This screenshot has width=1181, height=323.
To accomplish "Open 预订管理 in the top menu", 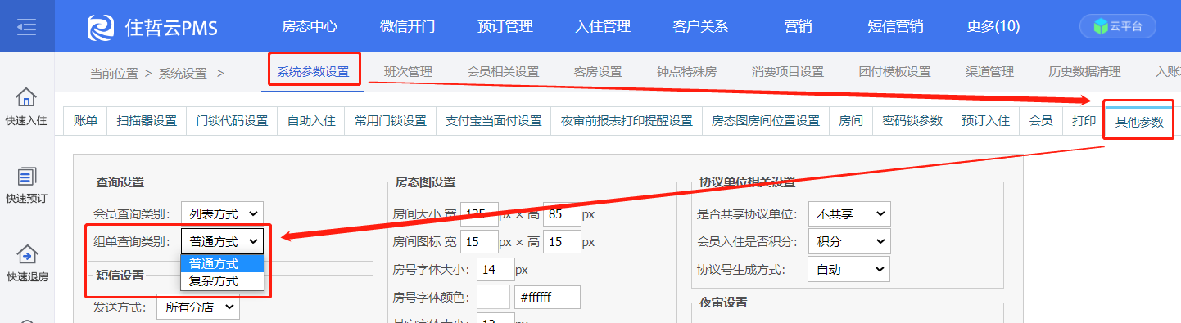I will point(505,26).
